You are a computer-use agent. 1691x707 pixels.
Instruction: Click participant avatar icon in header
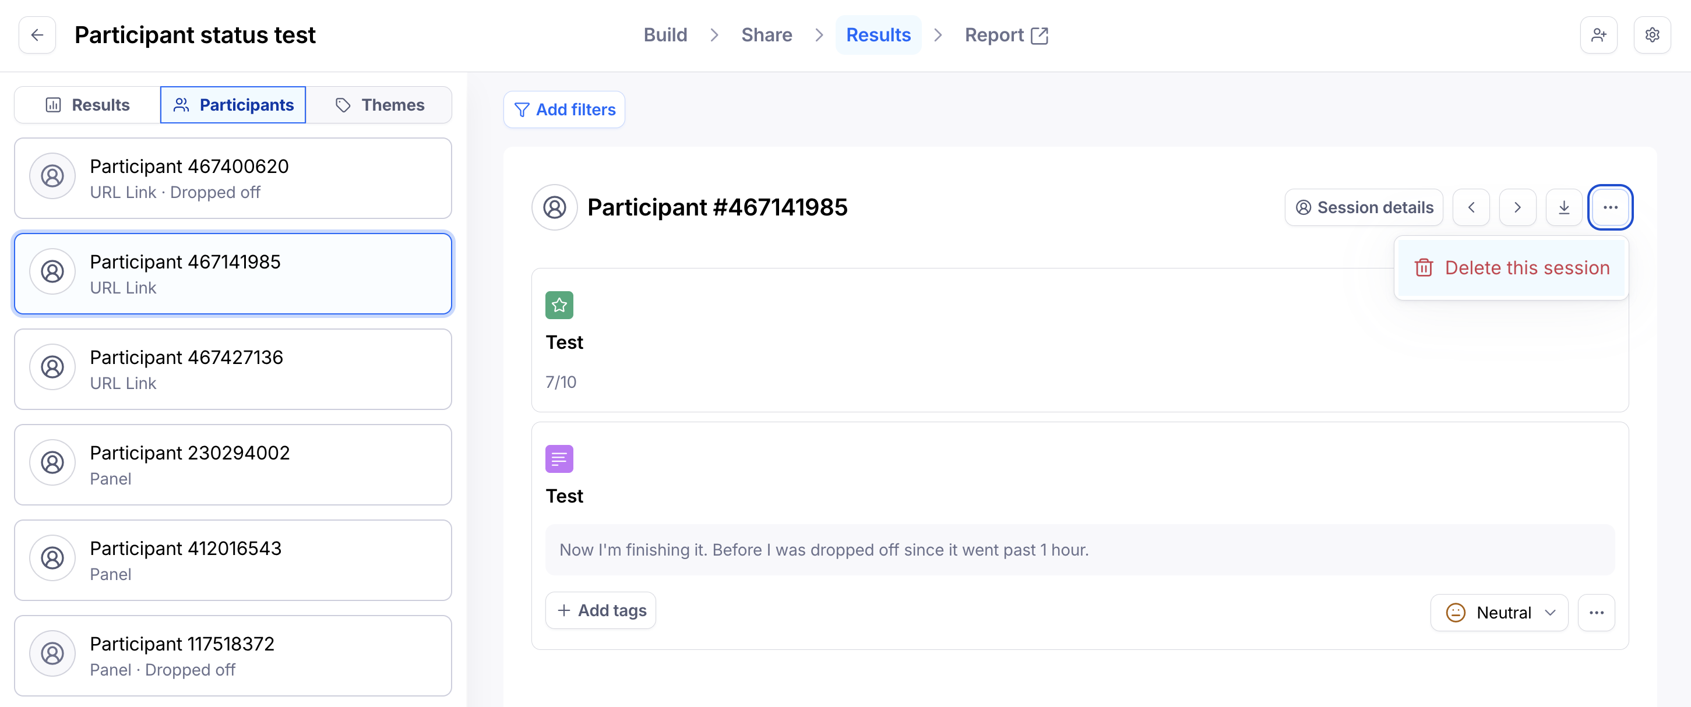pyautogui.click(x=554, y=207)
